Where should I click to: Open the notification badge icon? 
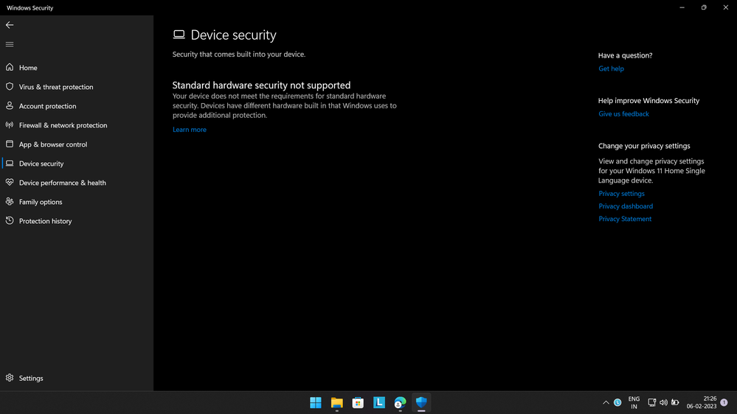point(724,402)
